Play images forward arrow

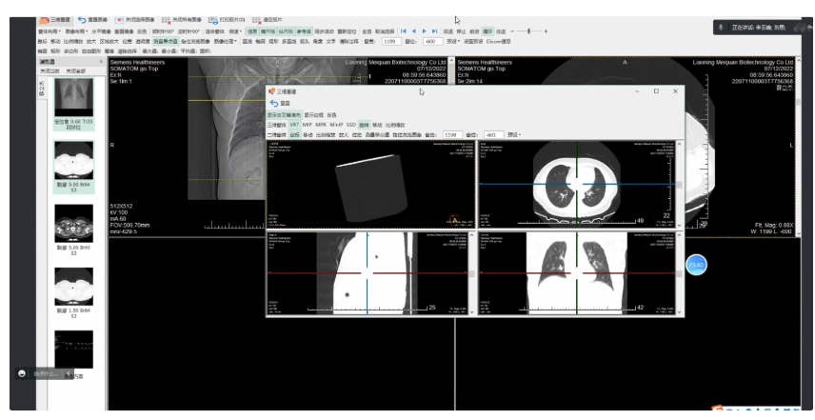424,31
